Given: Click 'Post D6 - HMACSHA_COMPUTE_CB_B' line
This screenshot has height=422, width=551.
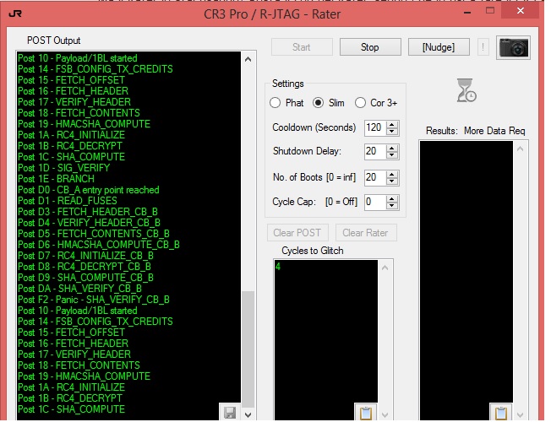Looking at the screenshot, I should point(99,245).
